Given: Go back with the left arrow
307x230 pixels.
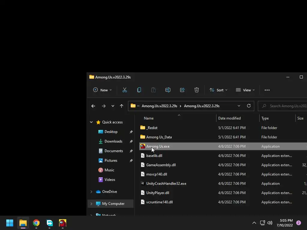Looking at the screenshot, I should point(93,106).
